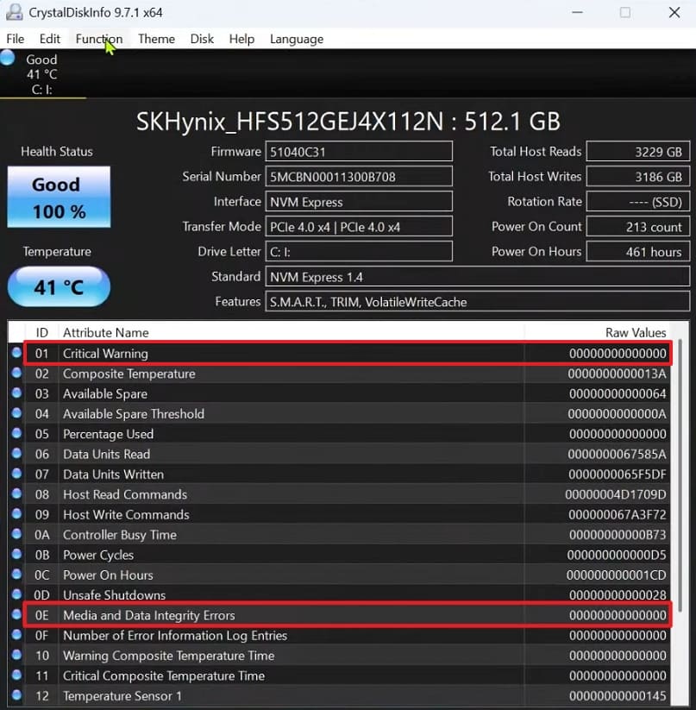
Task: Select Media and Data Integrity Errors attribute name
Action: coord(149,615)
